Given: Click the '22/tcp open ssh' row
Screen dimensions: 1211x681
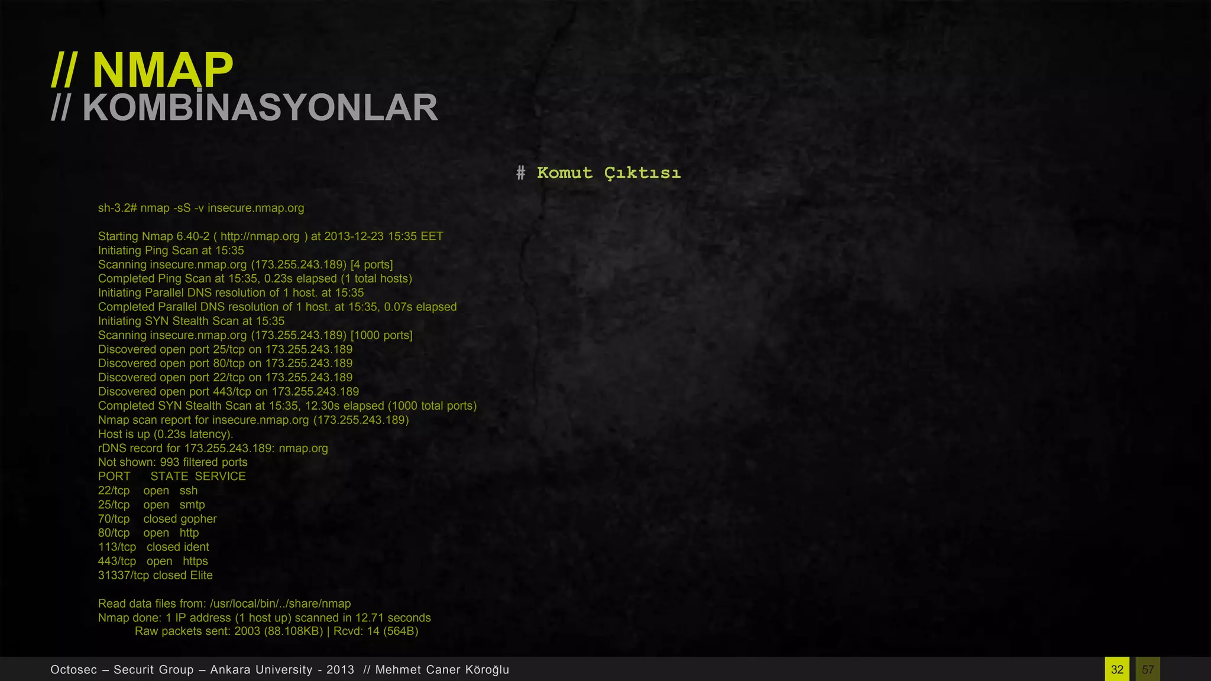Looking at the screenshot, I should click(148, 491).
